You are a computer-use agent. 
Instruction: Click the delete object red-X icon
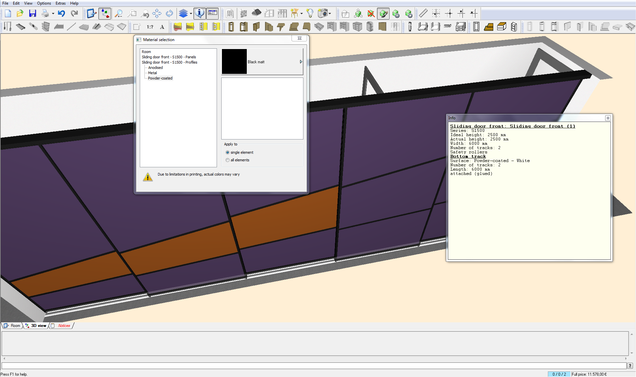pos(371,14)
